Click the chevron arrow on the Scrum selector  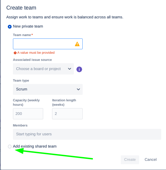pos(78,89)
